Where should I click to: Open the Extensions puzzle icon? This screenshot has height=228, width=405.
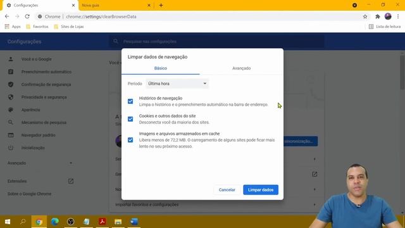pyautogui.click(x=377, y=16)
